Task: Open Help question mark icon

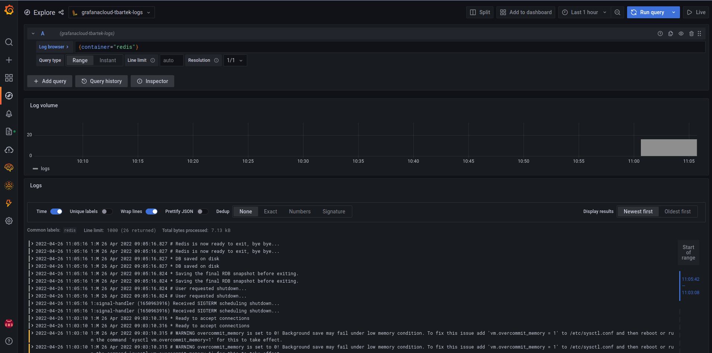Action: pyautogui.click(x=9, y=341)
